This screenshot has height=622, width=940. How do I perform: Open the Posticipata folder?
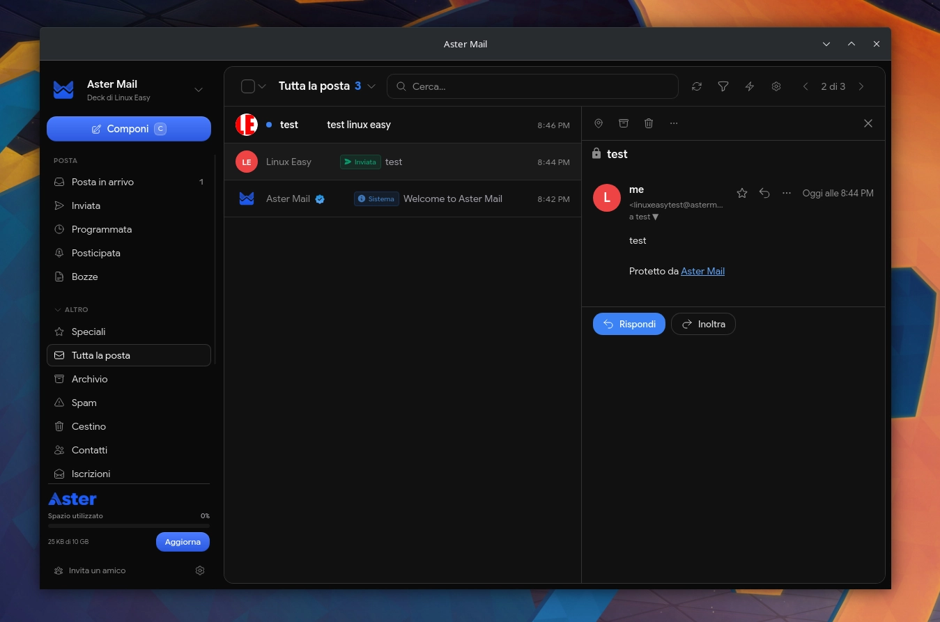click(x=129, y=253)
